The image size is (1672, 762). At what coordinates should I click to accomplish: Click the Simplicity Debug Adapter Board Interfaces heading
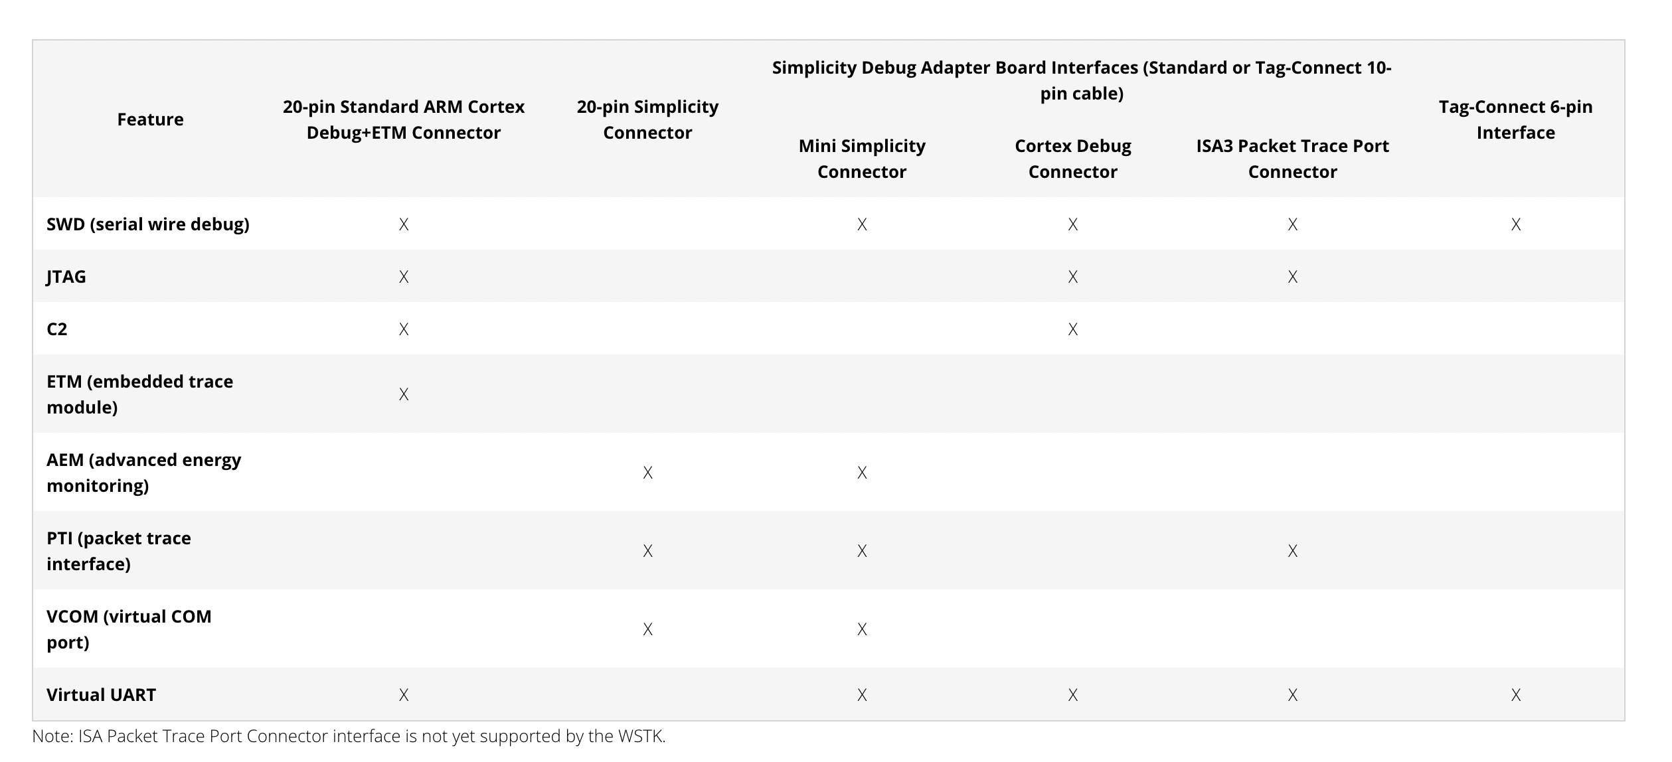click(1081, 80)
